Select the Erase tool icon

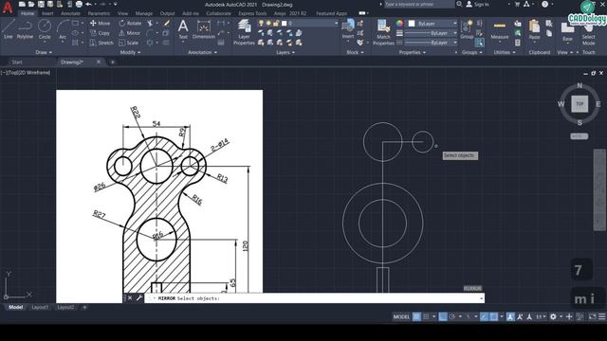coord(167,23)
